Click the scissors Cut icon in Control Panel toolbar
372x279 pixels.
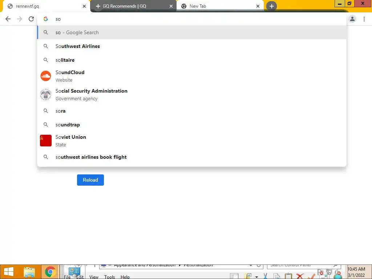[266, 276]
